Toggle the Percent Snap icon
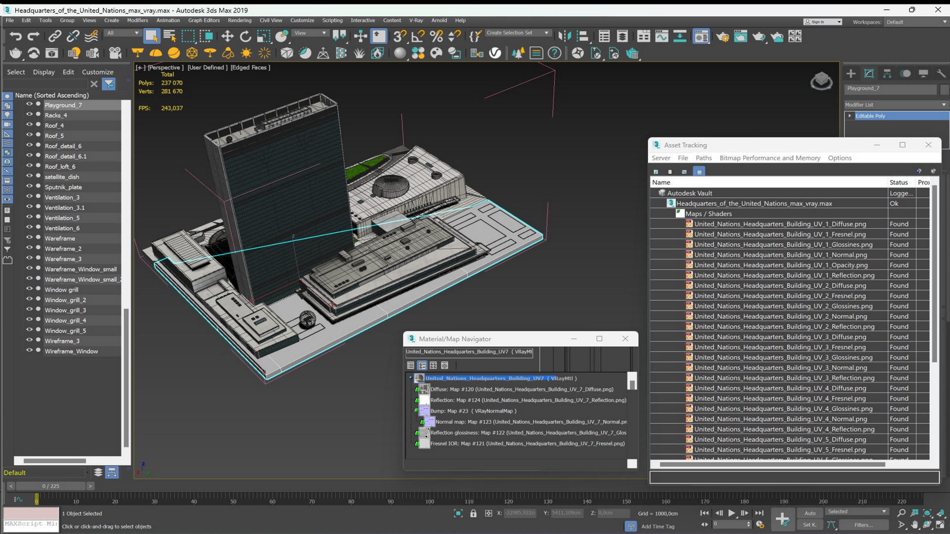 pyautogui.click(x=436, y=36)
